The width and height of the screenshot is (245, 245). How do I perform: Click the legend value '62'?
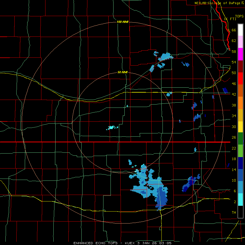234,41
